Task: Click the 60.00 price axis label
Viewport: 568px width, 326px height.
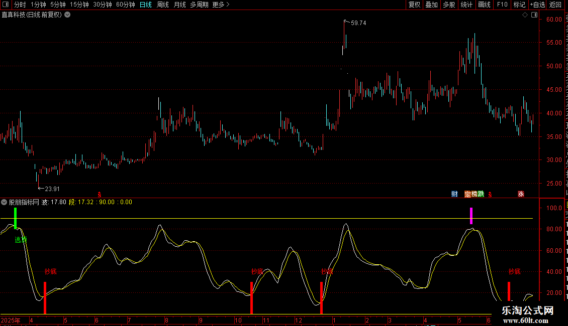Action: [554, 19]
